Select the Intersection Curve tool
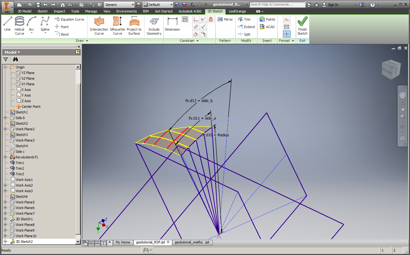This screenshot has width=410, height=255. [99, 26]
